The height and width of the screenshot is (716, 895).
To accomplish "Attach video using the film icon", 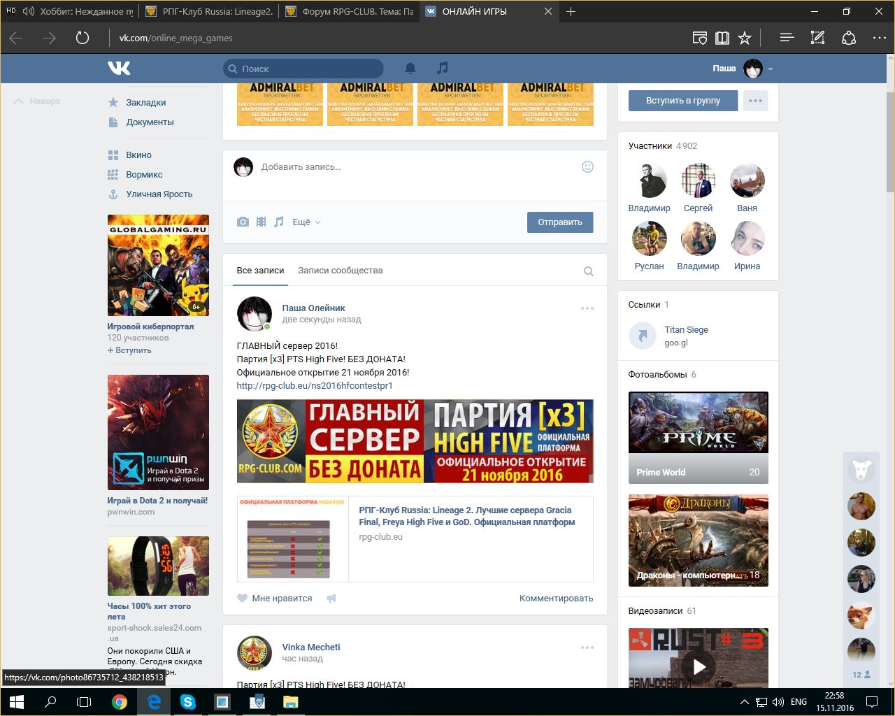I will click(261, 222).
